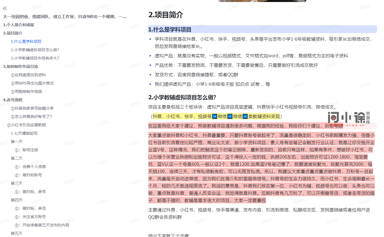Screen dimensions: 384x237
Task: Jump to ①：账号注册 outline entry
Action: 26,150
